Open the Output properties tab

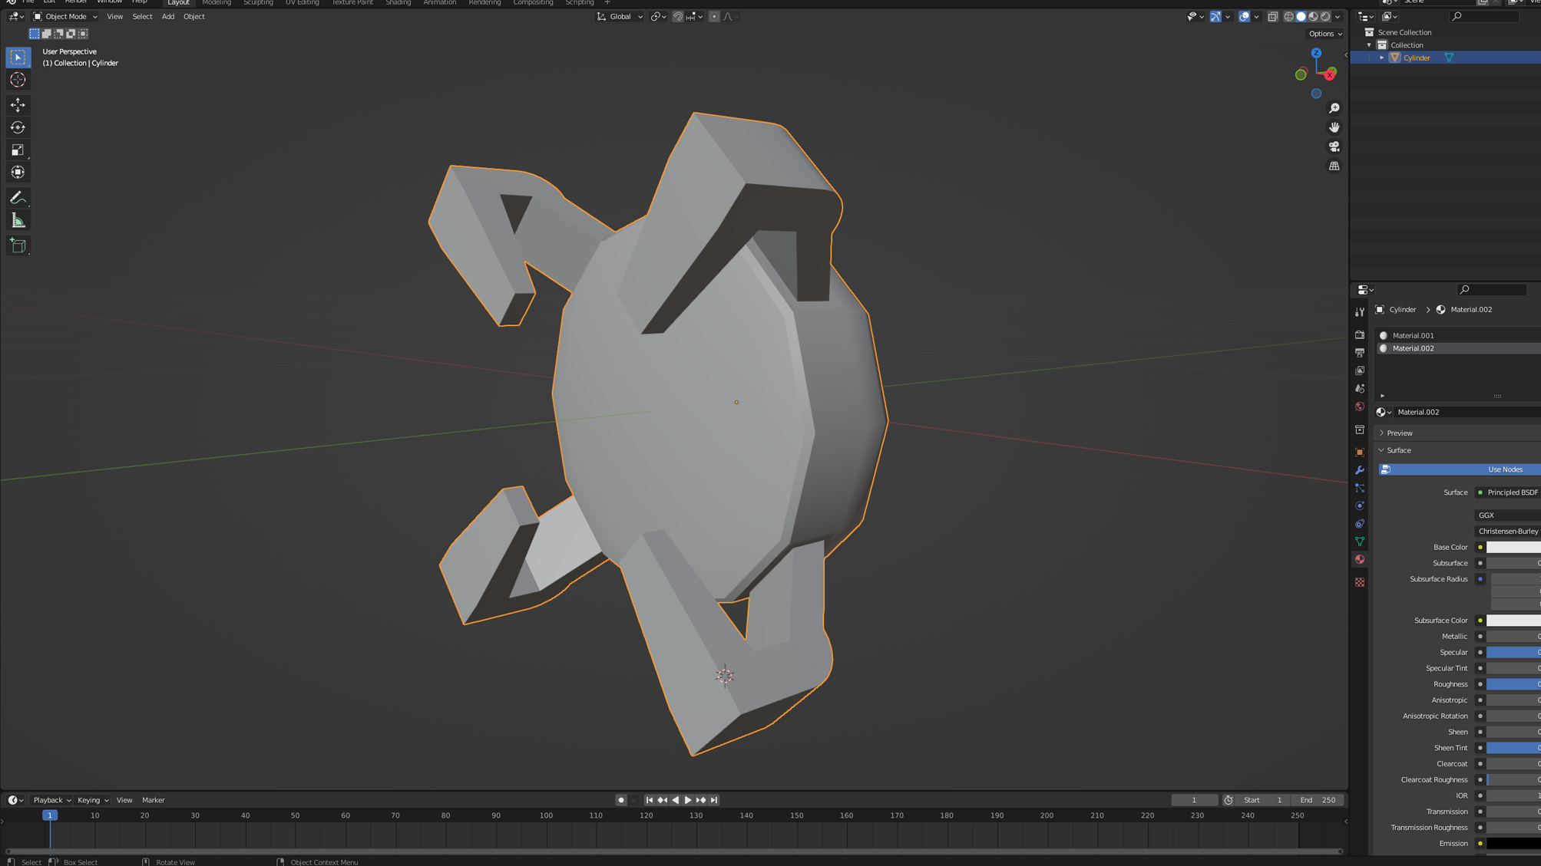1360,353
